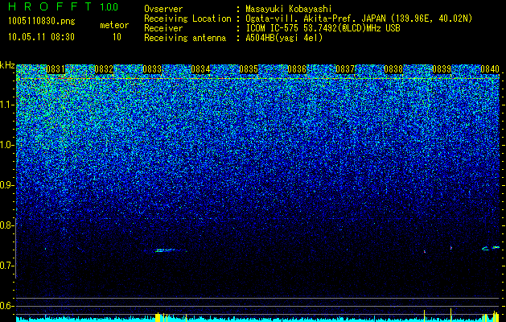The width and height of the screenshot is (506, 322).
Task: Click the meteor count value 10
Action: (x=117, y=37)
